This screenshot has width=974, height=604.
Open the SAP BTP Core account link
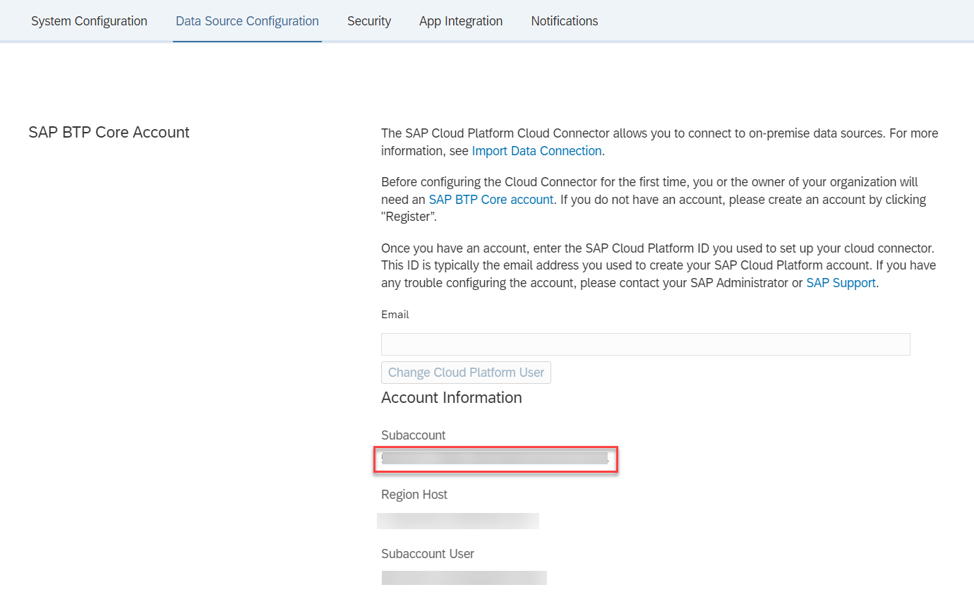(x=491, y=200)
